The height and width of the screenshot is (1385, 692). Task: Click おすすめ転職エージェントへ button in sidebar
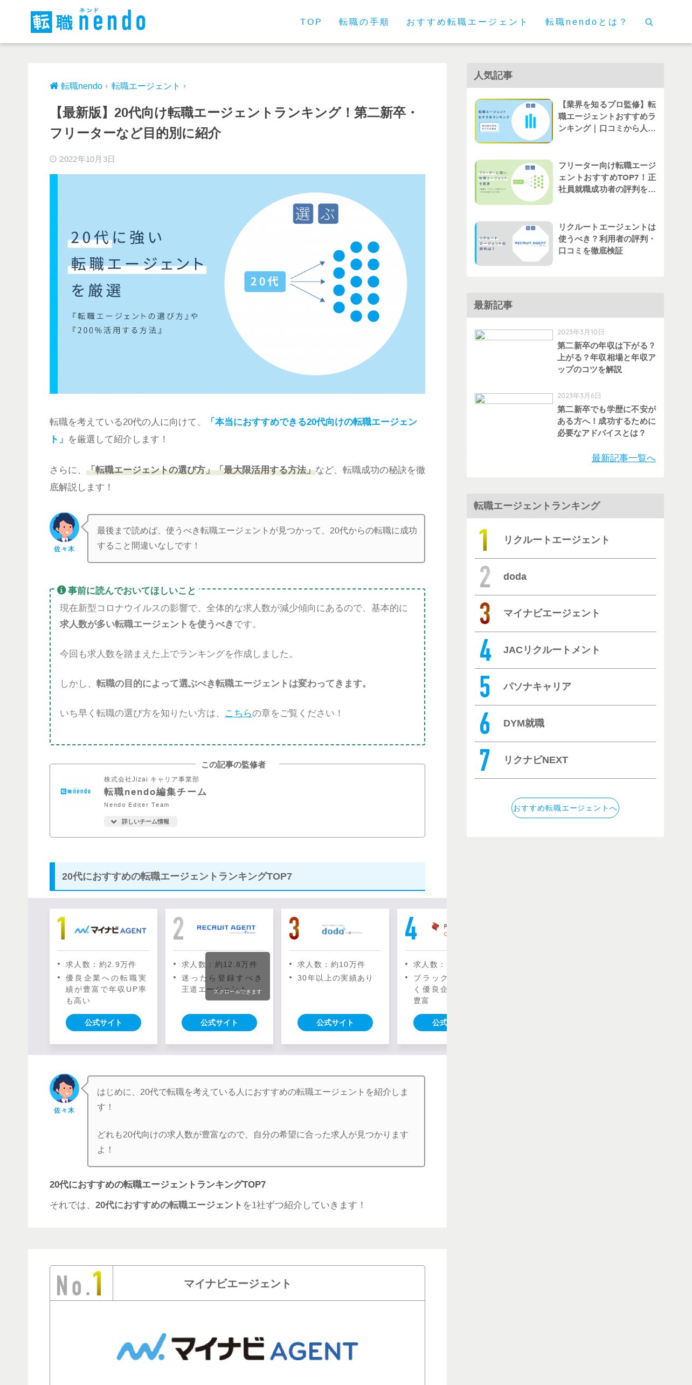click(565, 808)
